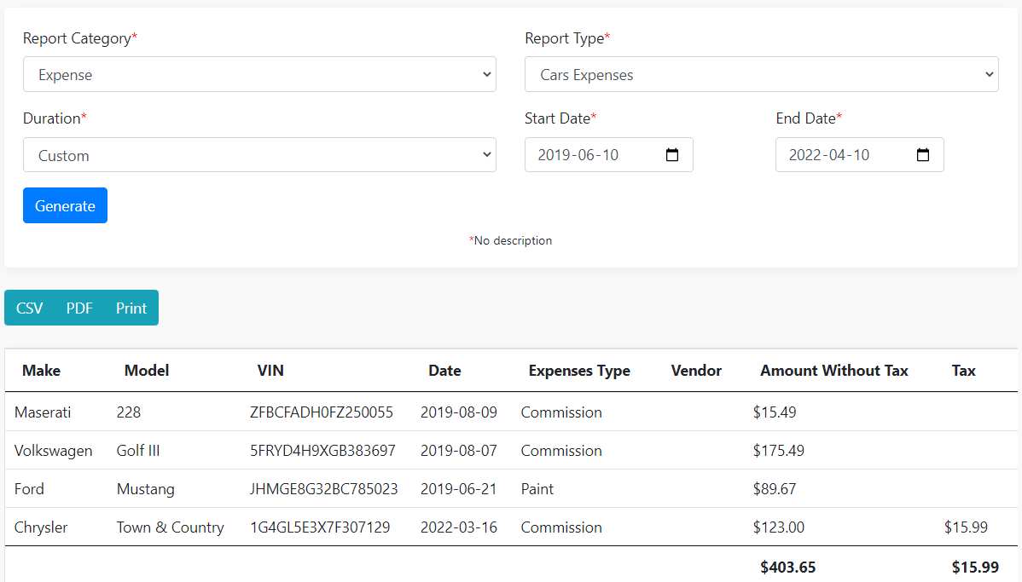Expand the Report Category dropdown
Viewport: 1022px width, 582px height.
[259, 74]
